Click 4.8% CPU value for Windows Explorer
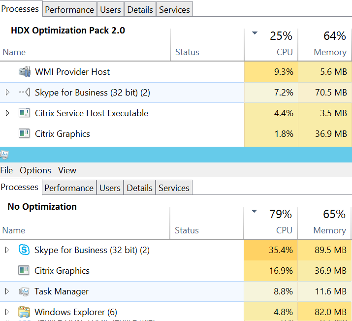Viewport: 352px width, 321px height. (283, 312)
